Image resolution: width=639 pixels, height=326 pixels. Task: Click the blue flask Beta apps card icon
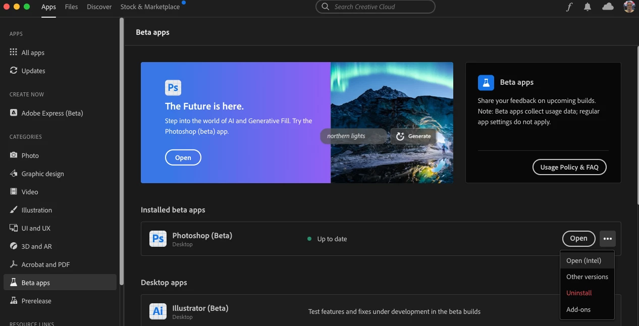tap(486, 82)
